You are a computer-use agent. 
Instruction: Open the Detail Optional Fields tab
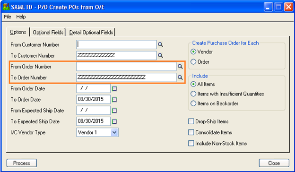pyautogui.click(x=91, y=32)
